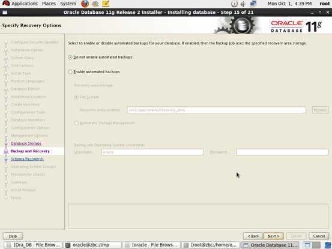This screenshot has width=332, height=249.
Task: Click the Back button
Action: (x=253, y=236)
